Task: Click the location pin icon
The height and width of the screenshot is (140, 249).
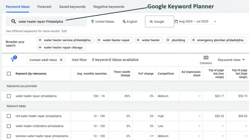Action: [93, 22]
